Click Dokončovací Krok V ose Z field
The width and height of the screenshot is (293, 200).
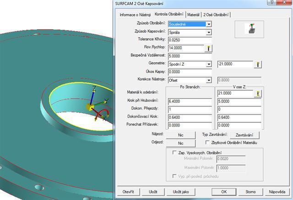pyautogui.click(x=239, y=117)
